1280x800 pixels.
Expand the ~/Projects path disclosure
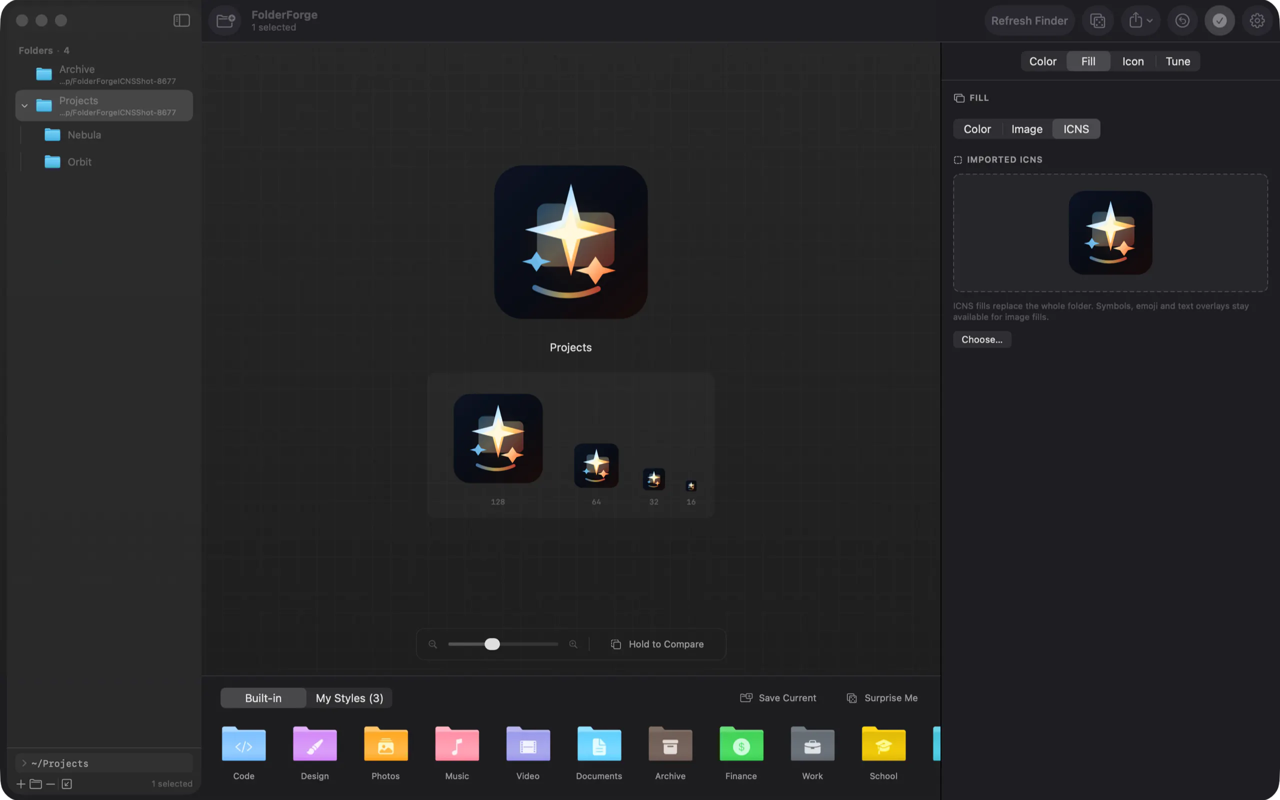coord(24,763)
